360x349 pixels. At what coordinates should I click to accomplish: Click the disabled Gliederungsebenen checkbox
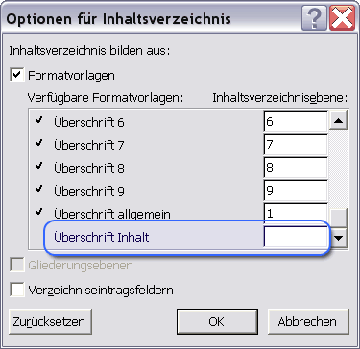tap(17, 266)
